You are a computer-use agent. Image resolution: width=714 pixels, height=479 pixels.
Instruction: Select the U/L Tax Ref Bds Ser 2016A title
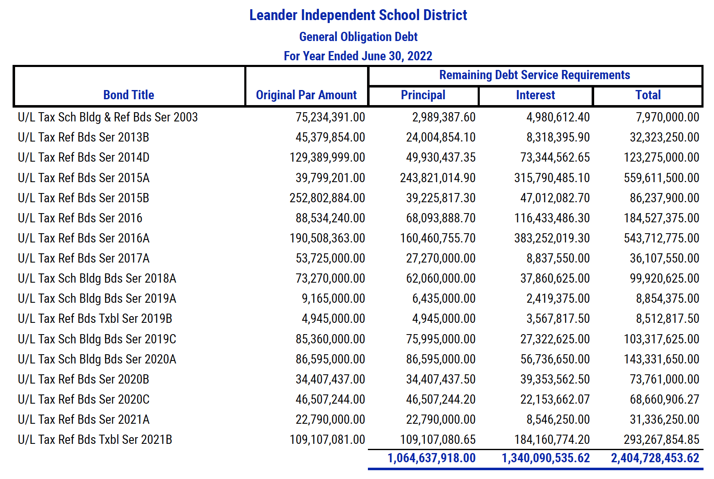coord(84,238)
